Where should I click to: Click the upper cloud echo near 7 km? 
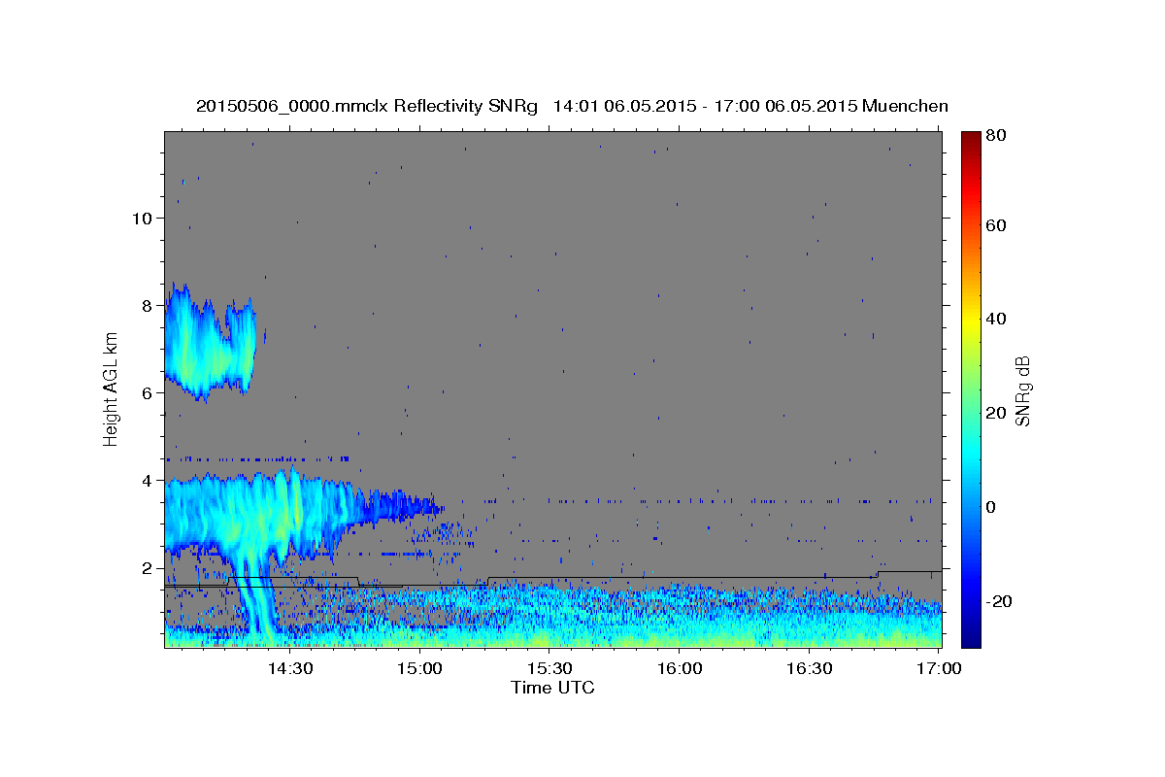(212, 342)
